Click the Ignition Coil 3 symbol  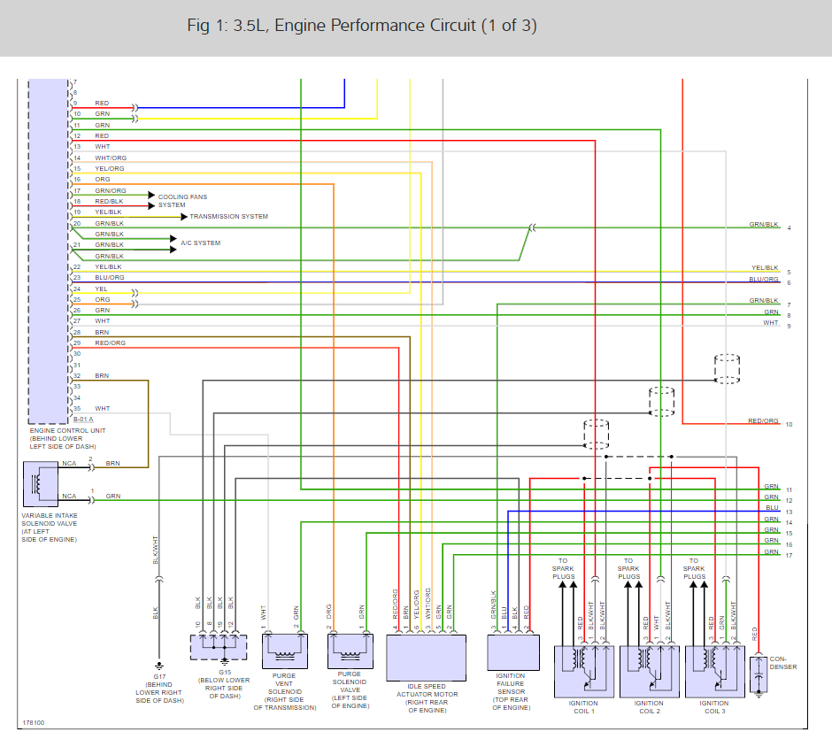tap(715, 671)
